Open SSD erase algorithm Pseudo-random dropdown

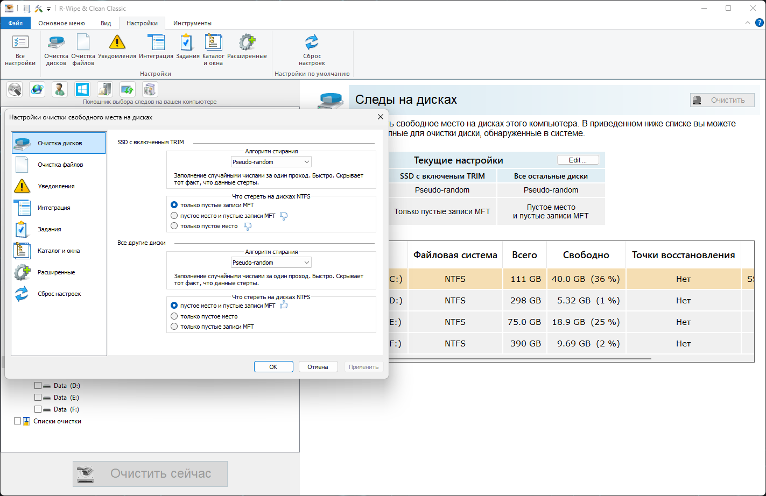tap(271, 162)
